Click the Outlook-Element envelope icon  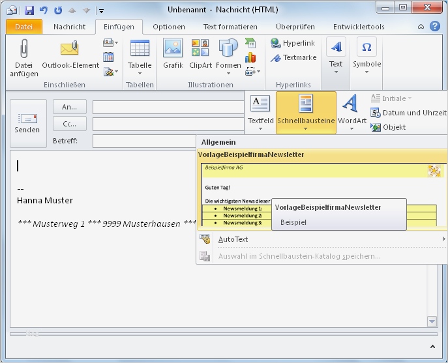70,49
